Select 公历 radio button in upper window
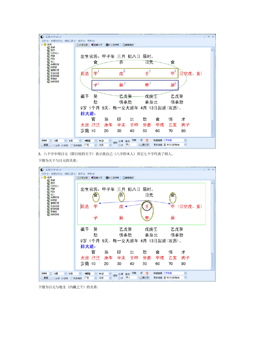The height and width of the screenshot is (359, 254). click(54, 145)
